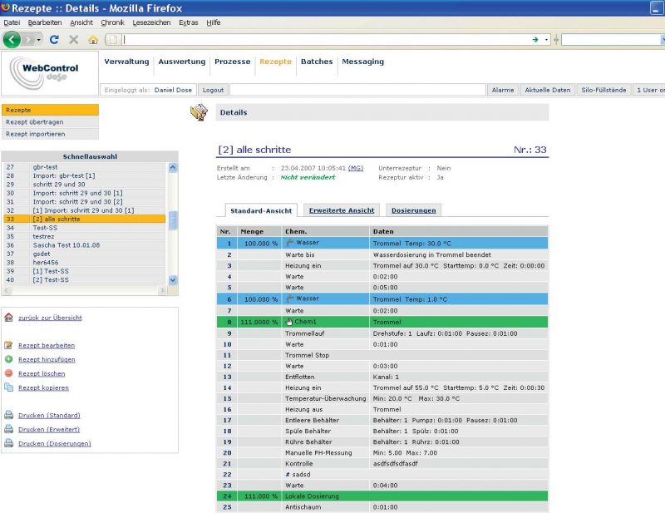Click the recipe details folder icon
Viewport: 665px width, 513px height.
coord(199,112)
